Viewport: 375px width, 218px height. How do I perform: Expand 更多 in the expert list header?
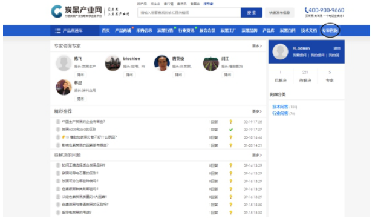[x=257, y=46]
